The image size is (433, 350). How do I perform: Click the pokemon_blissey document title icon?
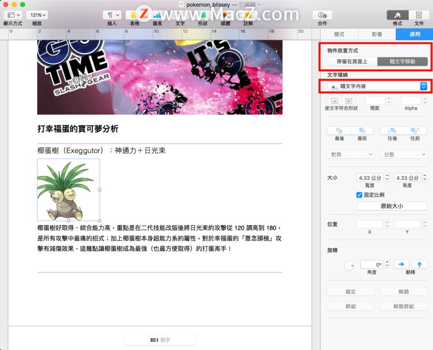[181, 4]
